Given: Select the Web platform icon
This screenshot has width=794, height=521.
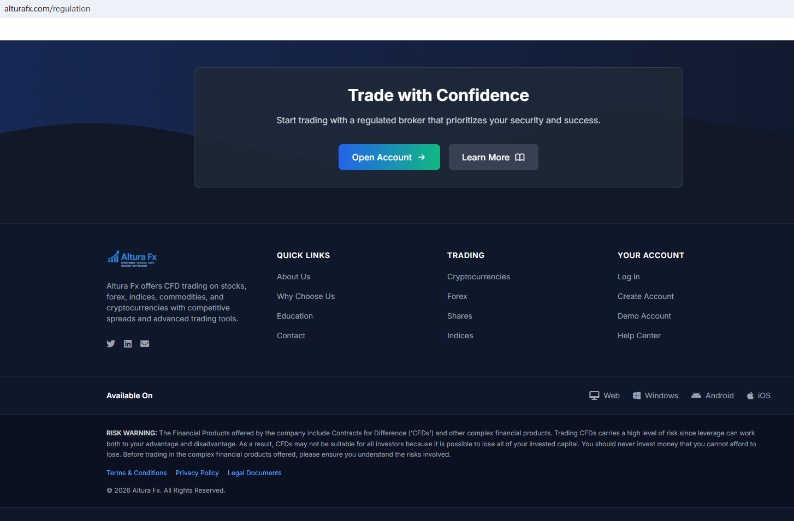Looking at the screenshot, I should pos(594,396).
